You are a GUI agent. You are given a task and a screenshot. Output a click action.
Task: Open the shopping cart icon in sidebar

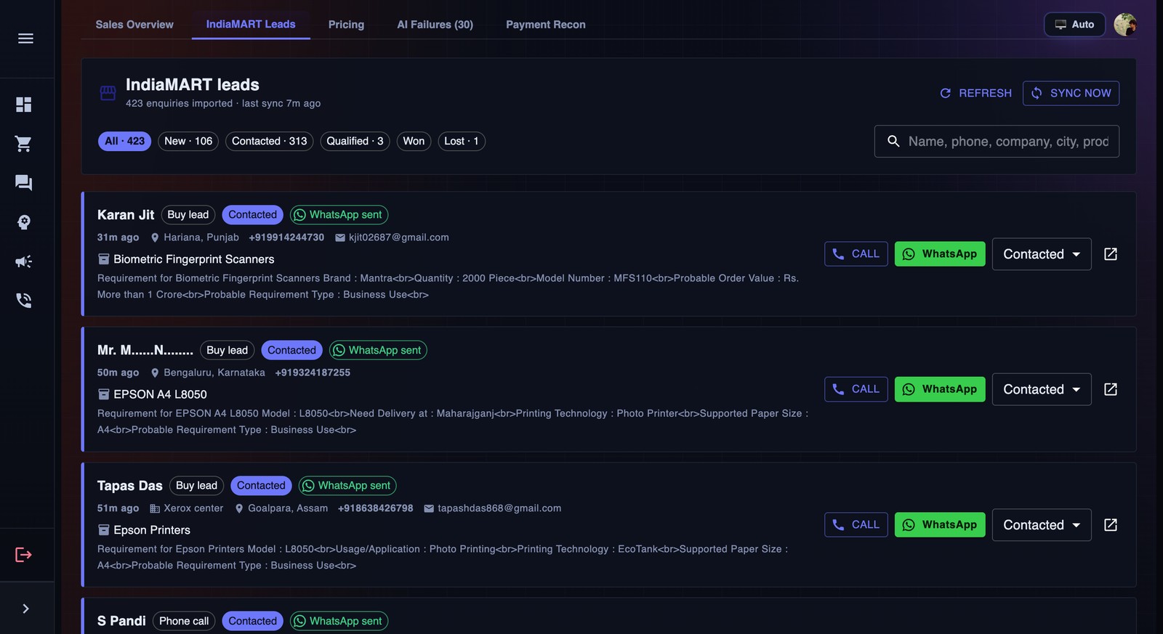(x=24, y=144)
